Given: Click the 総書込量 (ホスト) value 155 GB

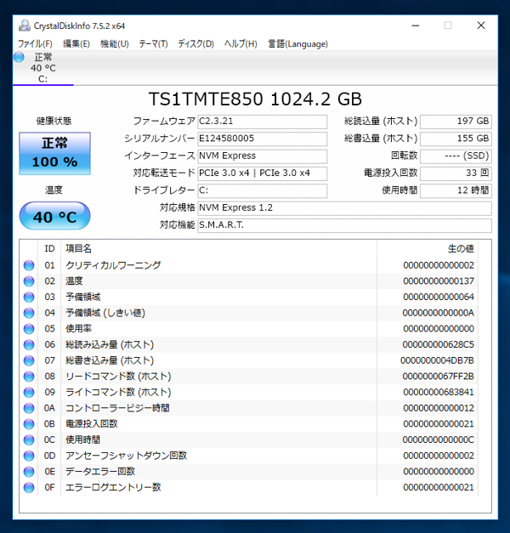Looking at the screenshot, I should point(456,139).
